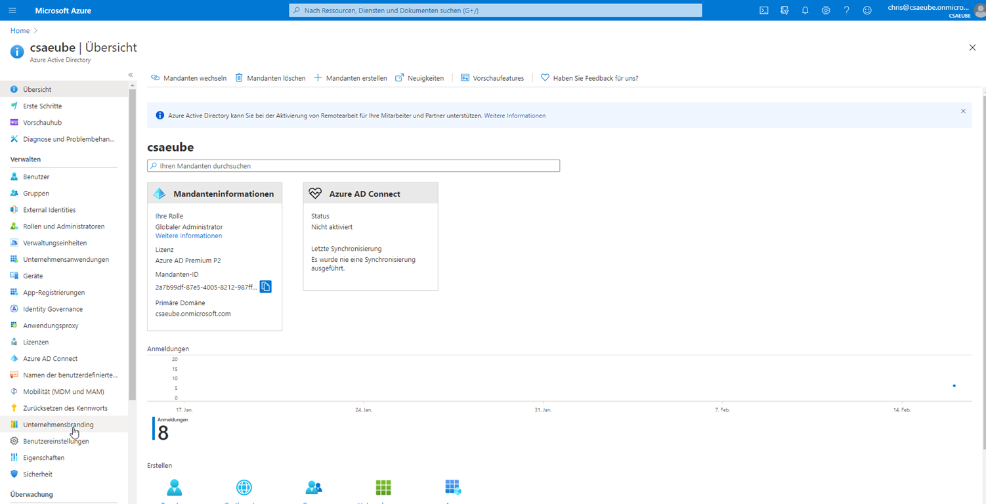
Task: Open Unternehmensbranding
Action: [x=64, y=425]
